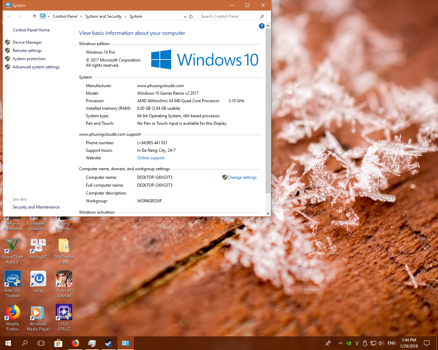
Task: Click the System and Security breadcrumb
Action: (x=103, y=16)
